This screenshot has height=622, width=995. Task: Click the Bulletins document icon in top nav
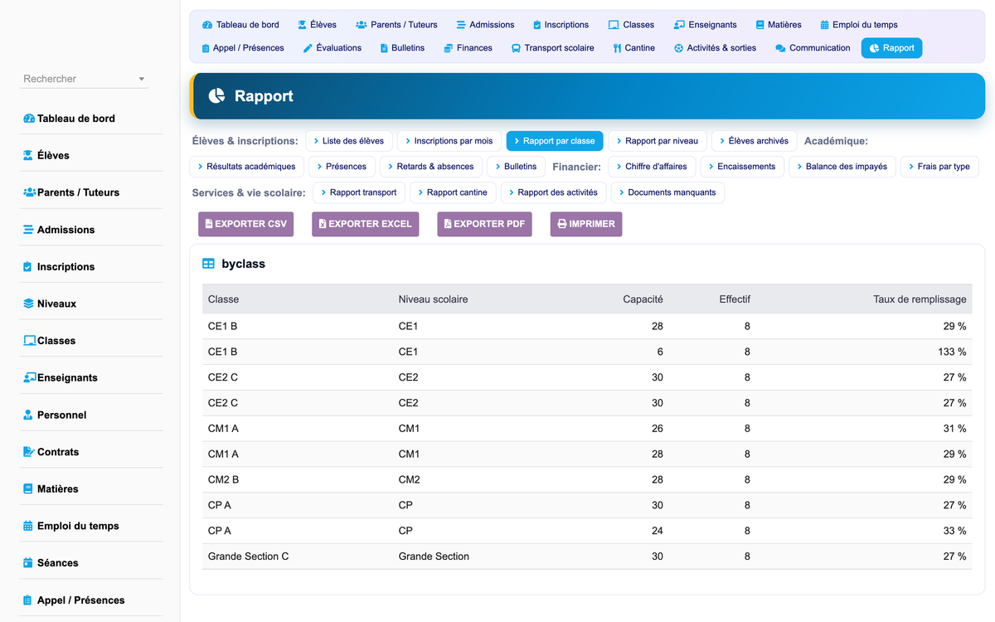384,48
